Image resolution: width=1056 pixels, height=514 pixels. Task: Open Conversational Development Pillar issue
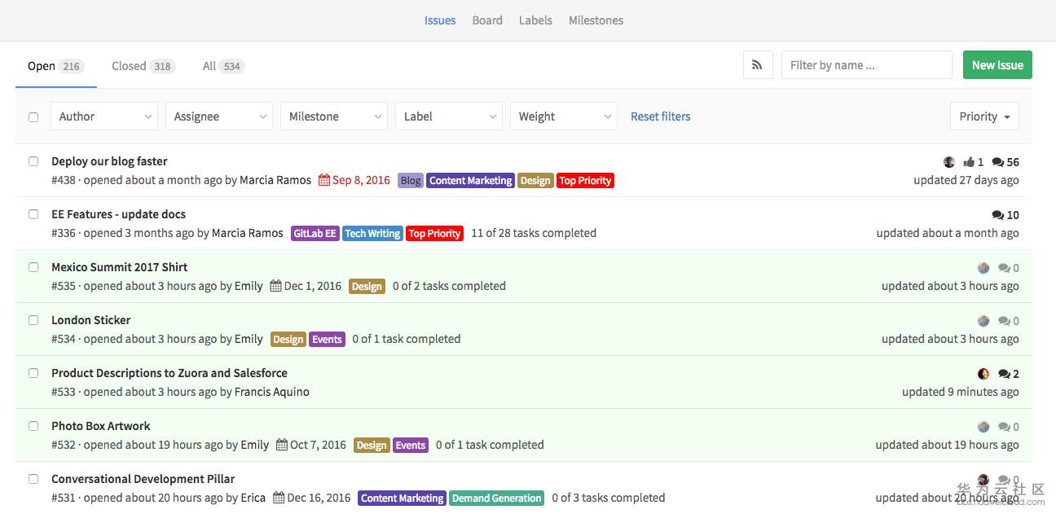tap(143, 479)
